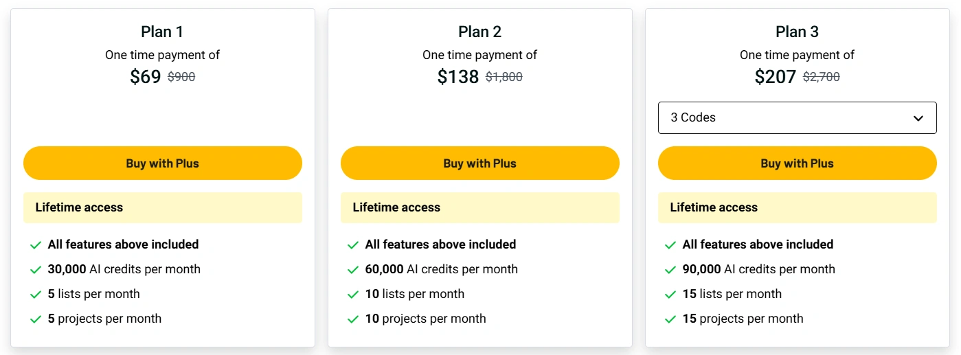This screenshot has width=961, height=355.
Task: Click the crossed-out $2,700 price
Action: click(822, 78)
